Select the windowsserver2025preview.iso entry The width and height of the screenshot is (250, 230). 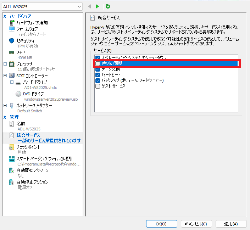[x=51, y=99]
